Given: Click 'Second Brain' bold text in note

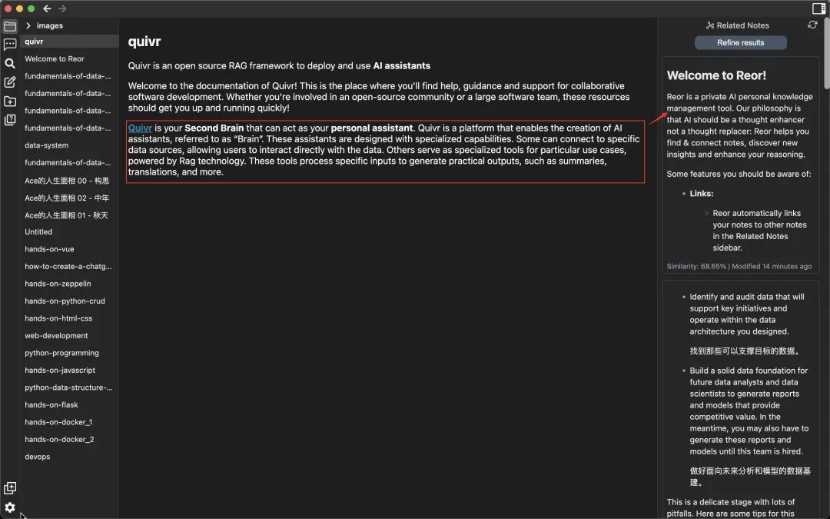Looking at the screenshot, I should (x=214, y=128).
